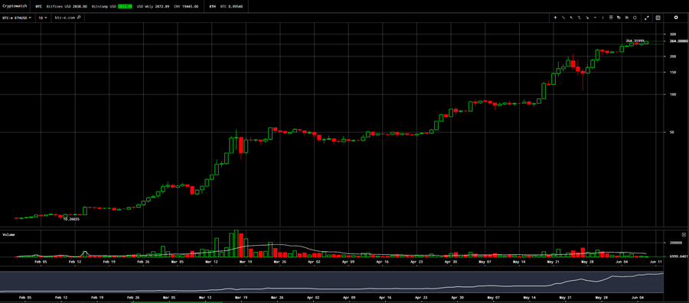Click the BTC label in the top ticker bar

pyautogui.click(x=38, y=7)
